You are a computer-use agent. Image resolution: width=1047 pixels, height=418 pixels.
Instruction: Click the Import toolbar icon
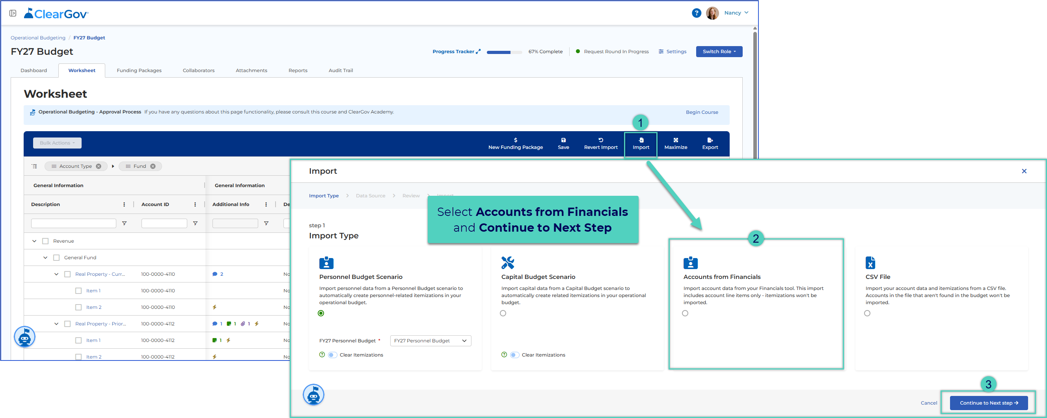(x=641, y=140)
